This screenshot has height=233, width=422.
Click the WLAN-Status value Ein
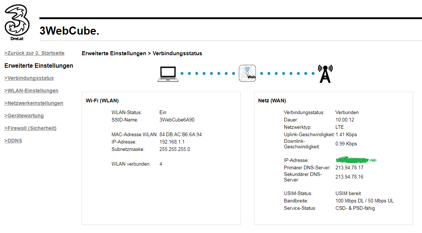click(163, 113)
